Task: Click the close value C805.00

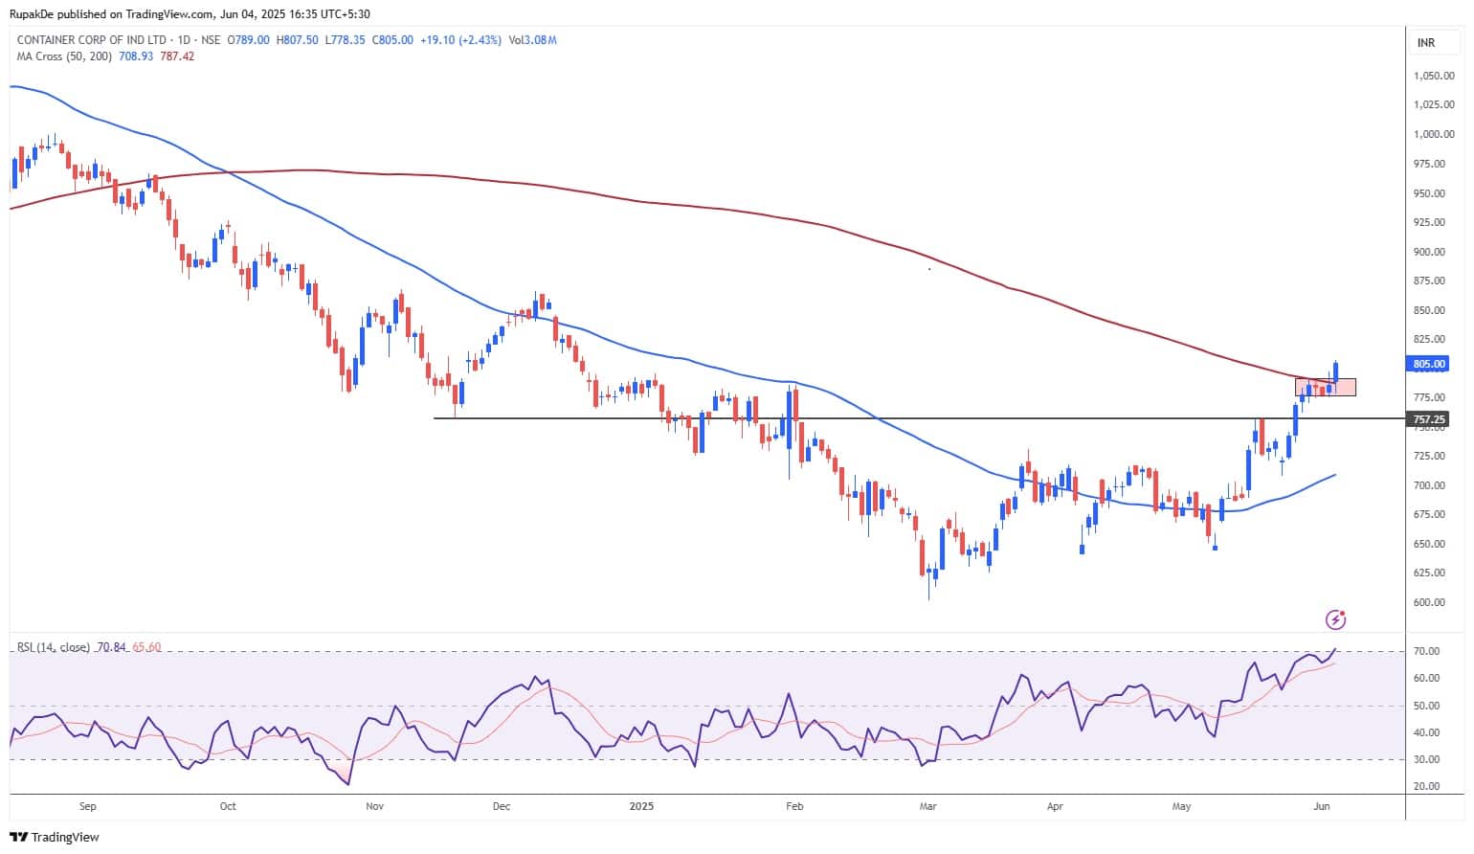Action: 392,40
